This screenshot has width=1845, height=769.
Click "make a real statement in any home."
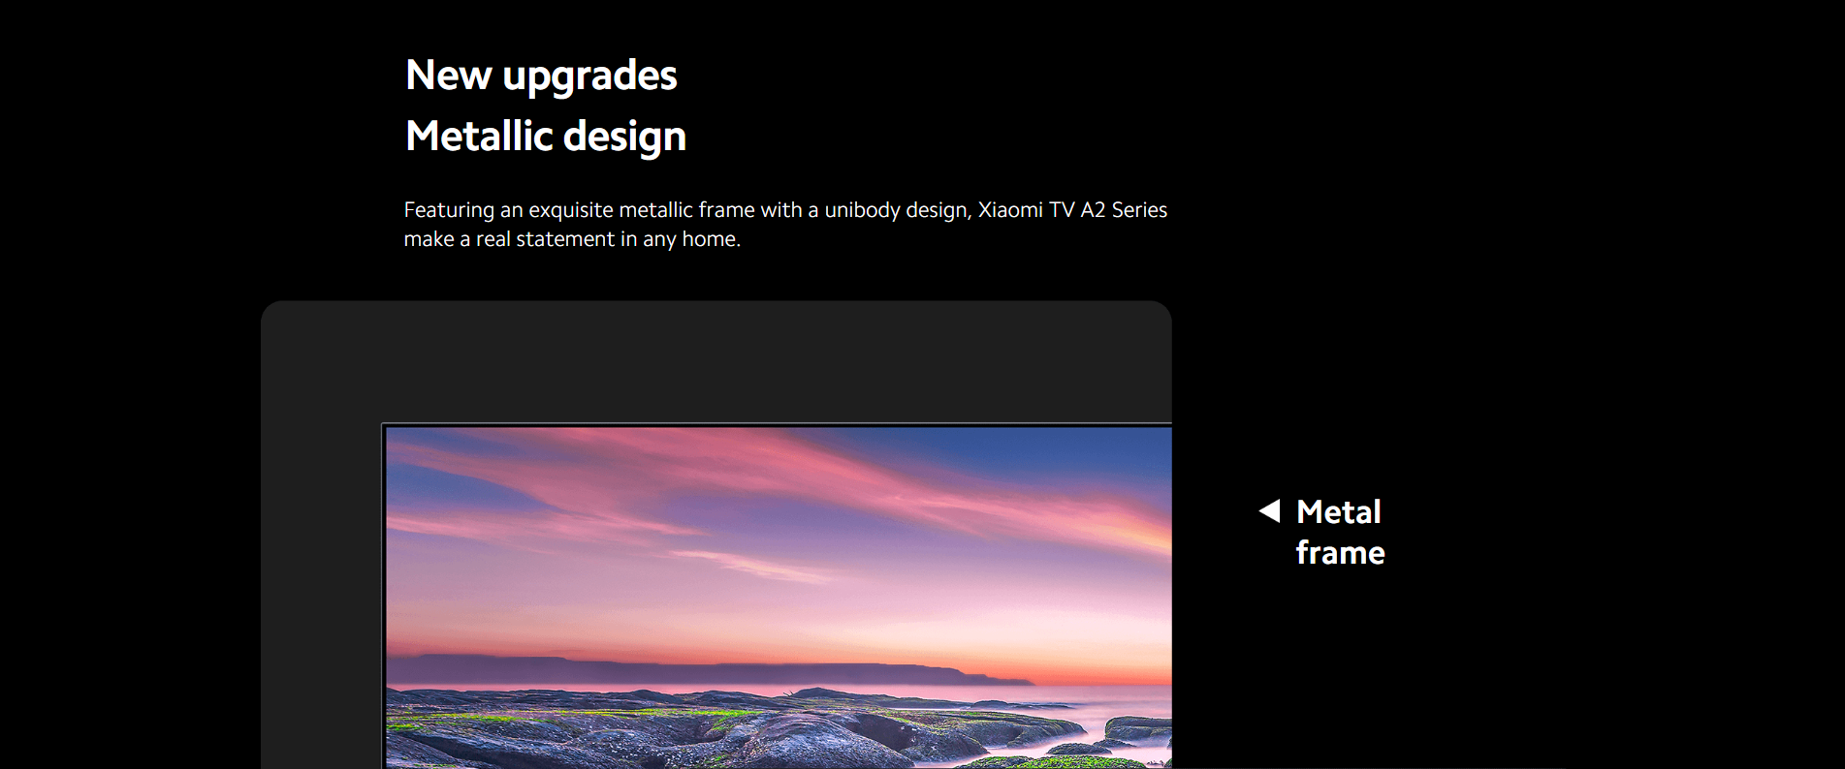pos(572,239)
